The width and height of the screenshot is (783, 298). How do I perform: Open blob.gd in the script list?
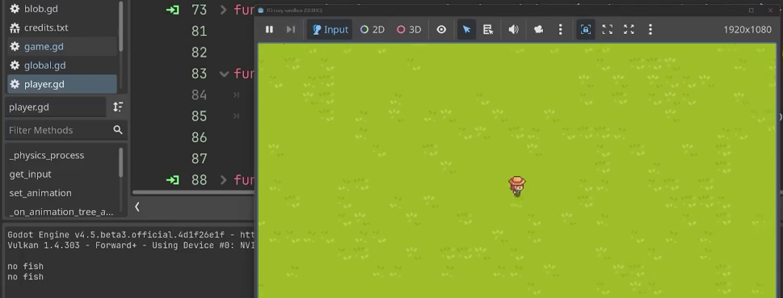pyautogui.click(x=62, y=9)
